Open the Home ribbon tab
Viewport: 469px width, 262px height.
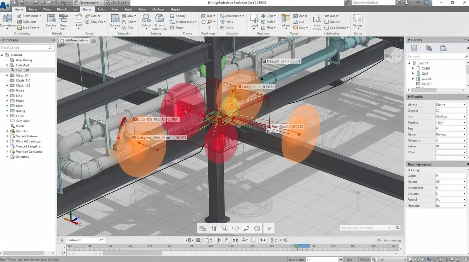point(19,9)
